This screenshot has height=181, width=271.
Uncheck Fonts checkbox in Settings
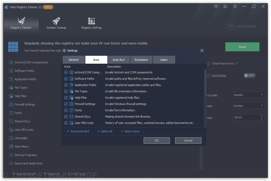point(66,110)
